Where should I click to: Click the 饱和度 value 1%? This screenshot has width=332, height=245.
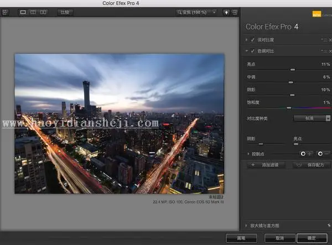326,102
